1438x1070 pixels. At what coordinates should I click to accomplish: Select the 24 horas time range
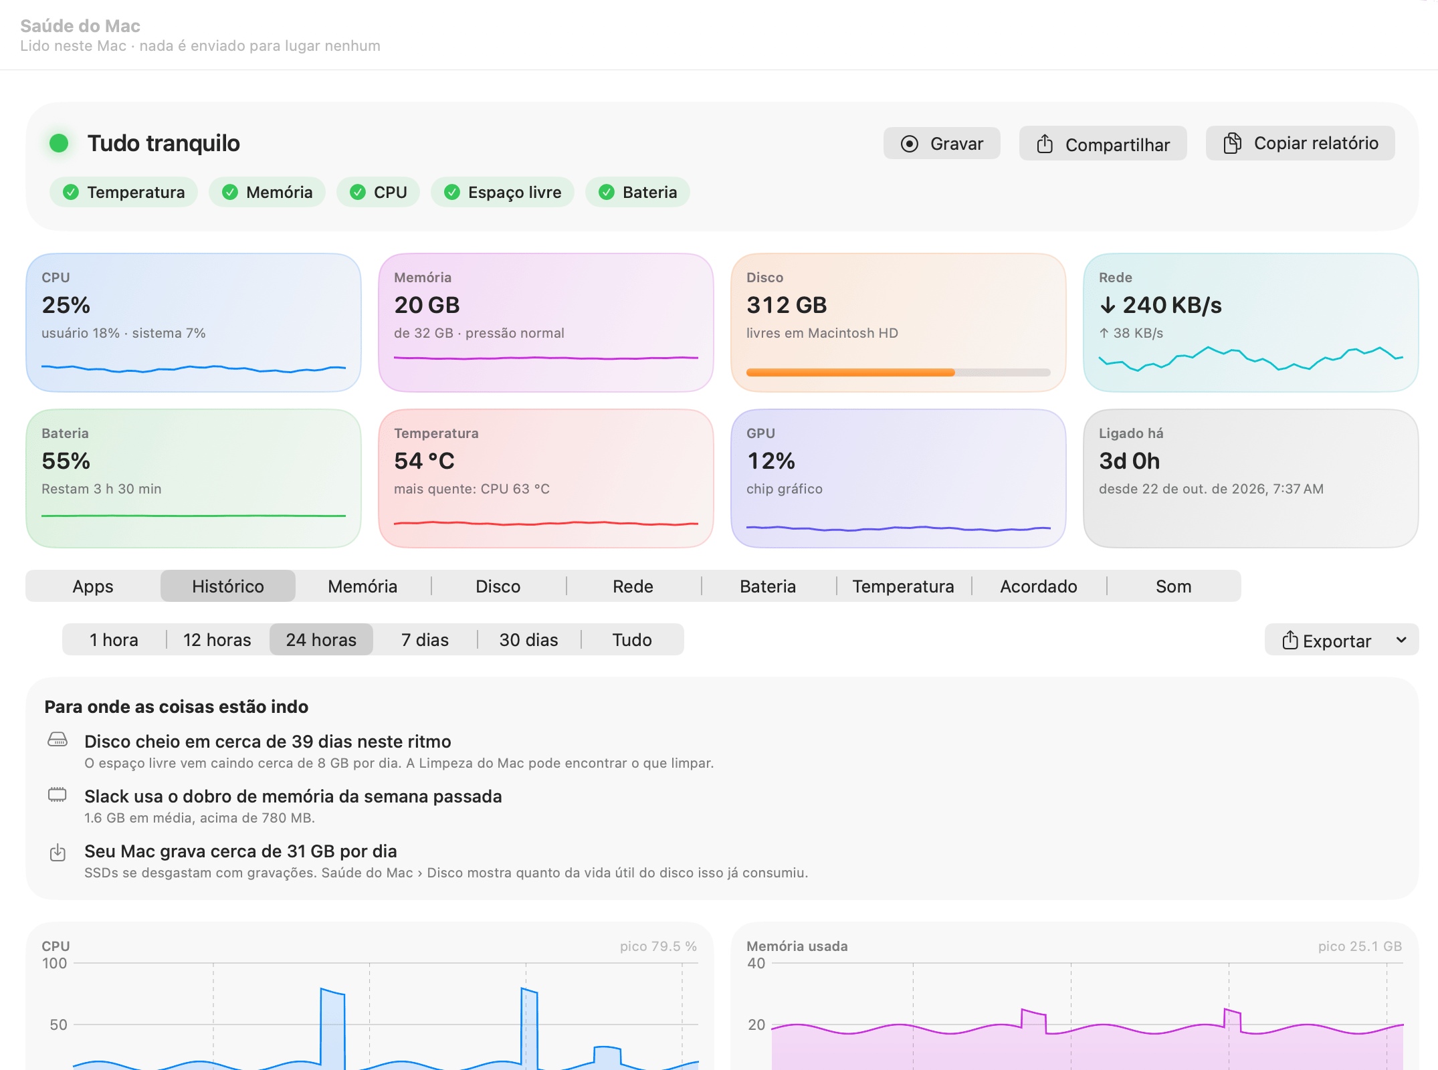(321, 640)
